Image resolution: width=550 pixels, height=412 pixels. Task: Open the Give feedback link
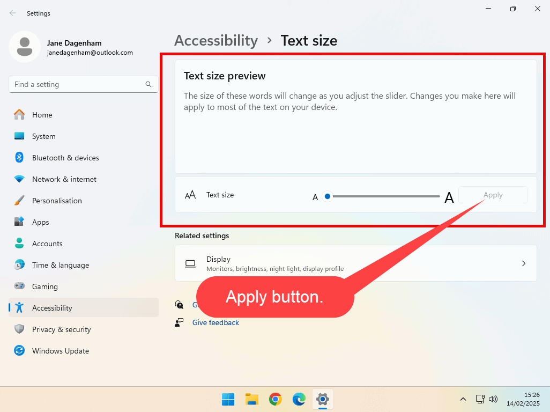[x=215, y=322]
